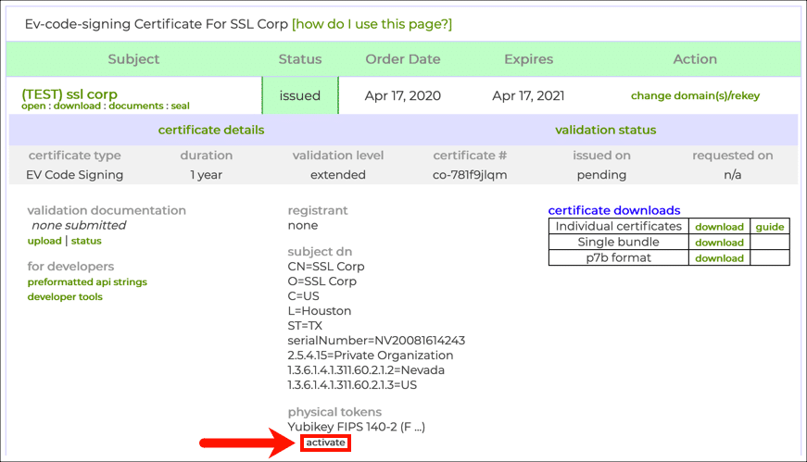
Task: Open the 'how do I use this page?' help link
Action: pyautogui.click(x=372, y=24)
